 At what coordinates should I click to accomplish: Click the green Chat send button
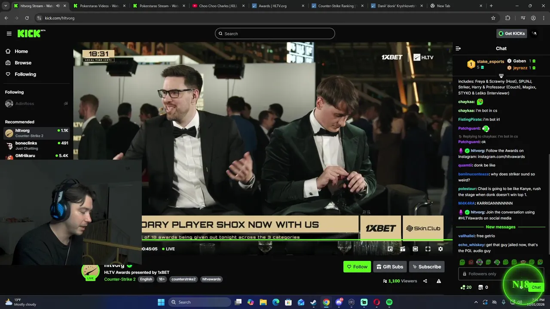pyautogui.click(x=536, y=287)
